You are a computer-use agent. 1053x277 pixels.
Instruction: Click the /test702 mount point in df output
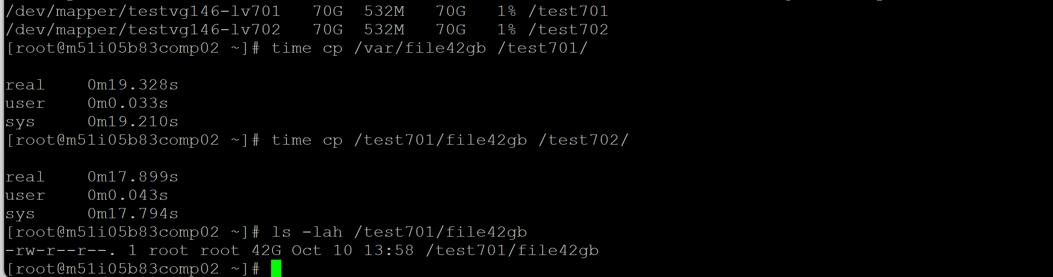coord(568,29)
